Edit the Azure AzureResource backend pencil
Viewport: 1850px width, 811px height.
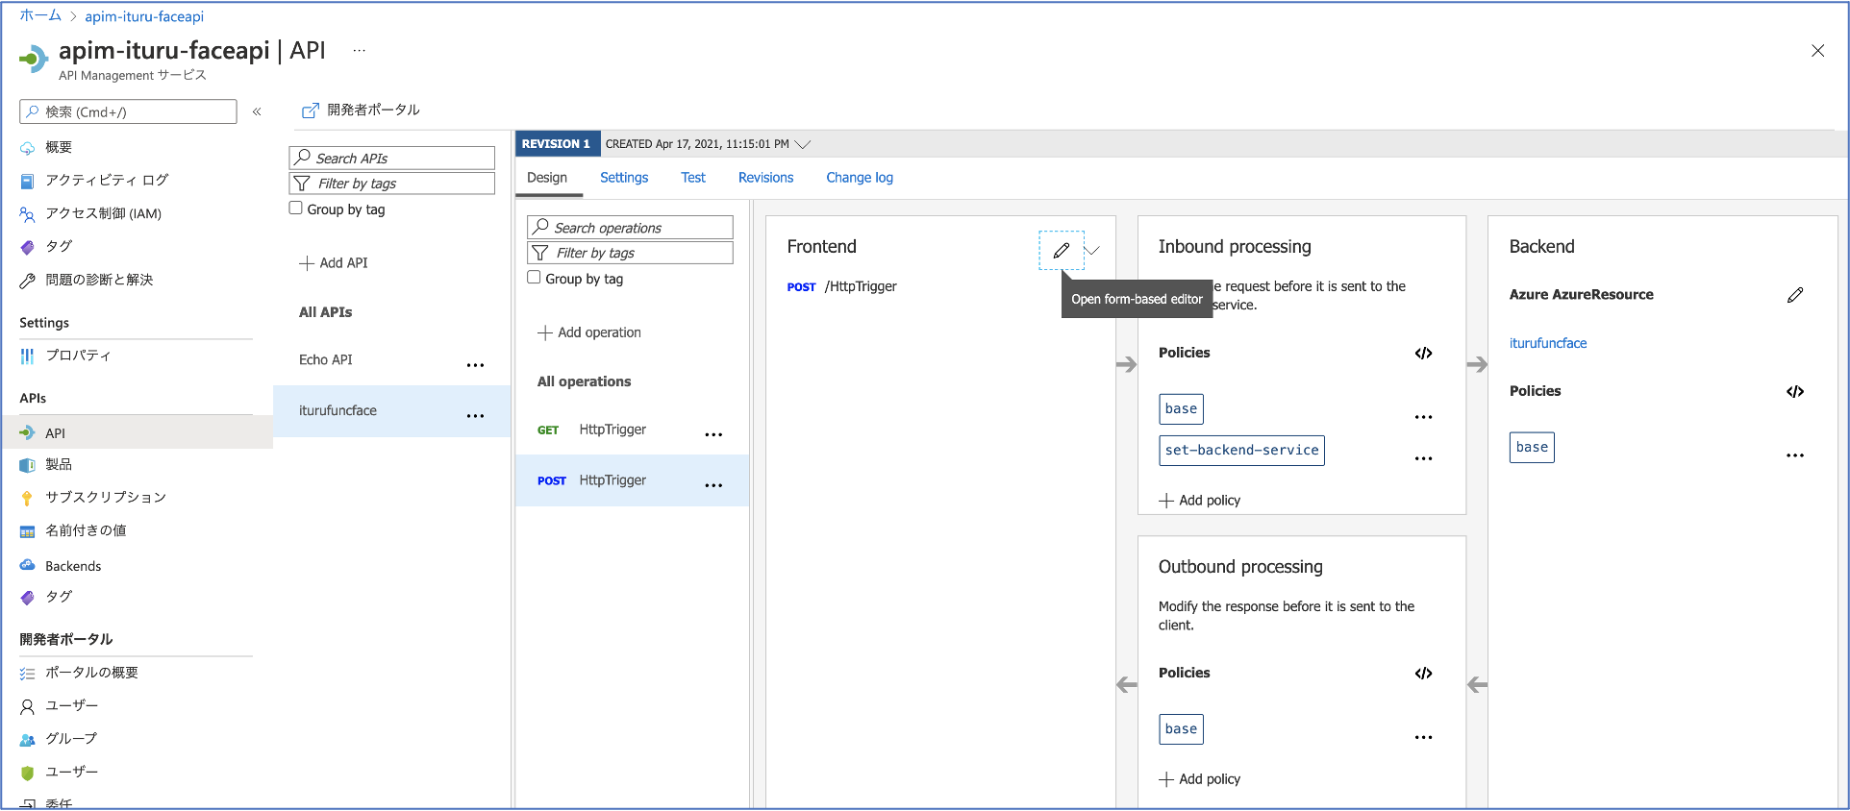coord(1795,295)
